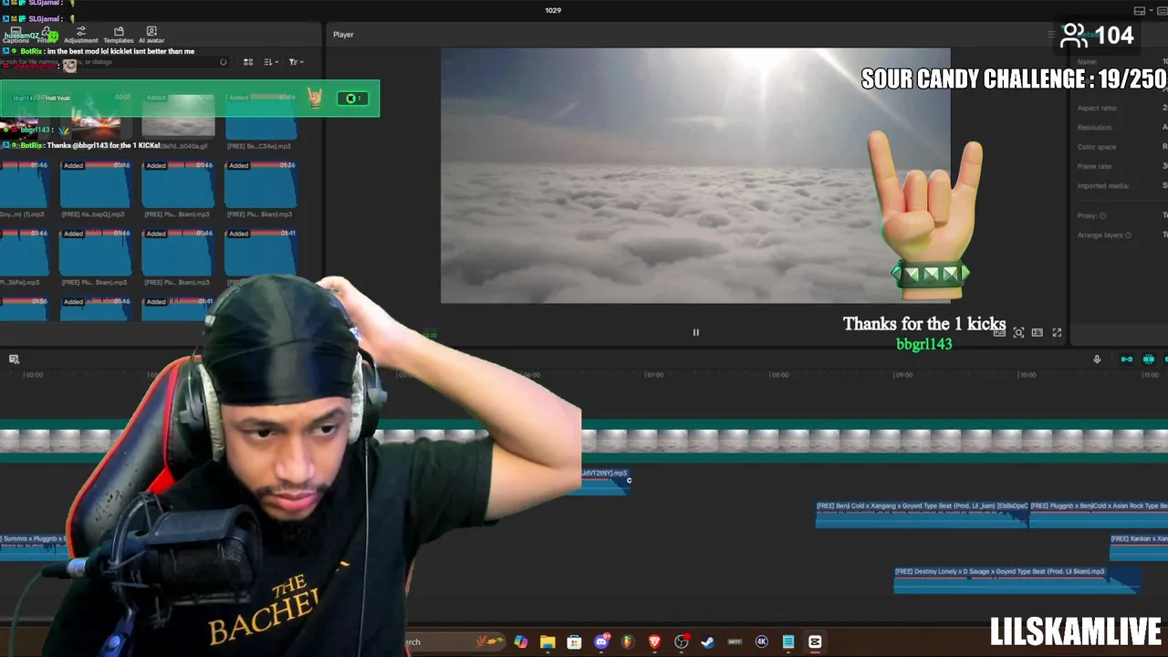Open Notepad from the taskbar
The height and width of the screenshot is (657, 1168).
coord(788,642)
